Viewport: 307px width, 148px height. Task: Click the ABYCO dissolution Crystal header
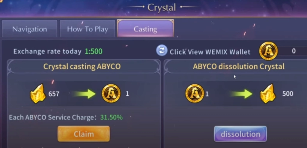[x=239, y=67]
